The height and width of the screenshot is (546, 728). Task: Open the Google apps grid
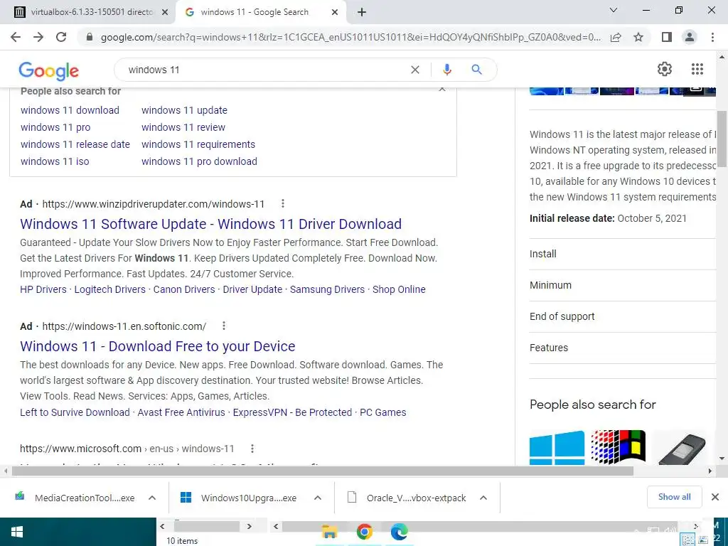697,69
